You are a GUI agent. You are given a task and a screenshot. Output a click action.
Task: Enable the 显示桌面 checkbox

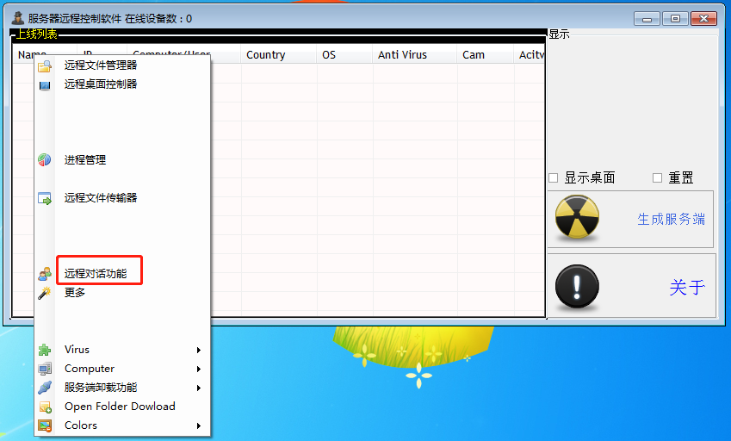554,178
